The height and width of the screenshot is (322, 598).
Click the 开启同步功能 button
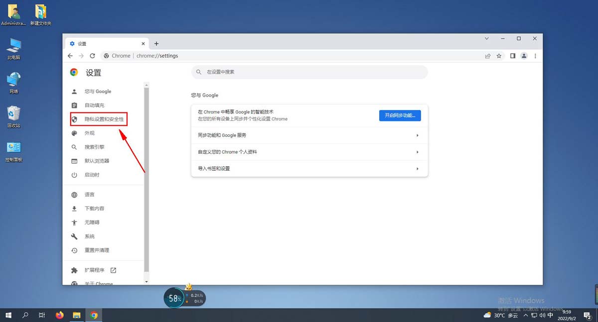pyautogui.click(x=400, y=115)
